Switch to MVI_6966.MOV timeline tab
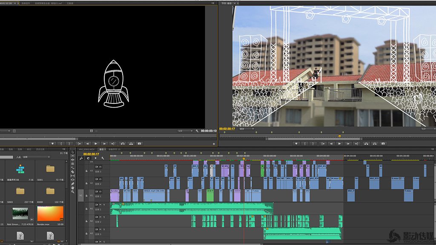The image size is (436, 245). 87,149
